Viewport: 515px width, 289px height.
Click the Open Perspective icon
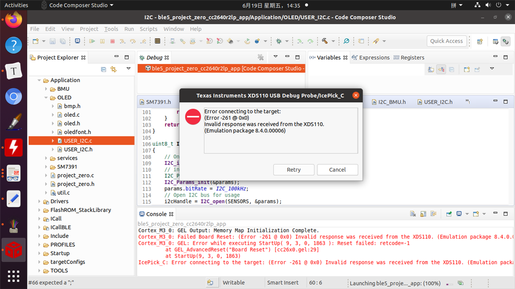tap(480, 41)
